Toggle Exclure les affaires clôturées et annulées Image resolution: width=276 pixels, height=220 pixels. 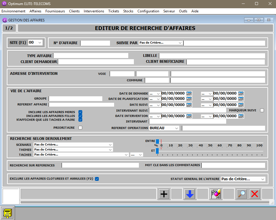click(97, 179)
